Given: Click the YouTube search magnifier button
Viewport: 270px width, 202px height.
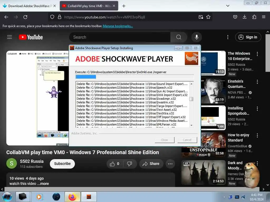Looking at the screenshot, I should 179,37.
